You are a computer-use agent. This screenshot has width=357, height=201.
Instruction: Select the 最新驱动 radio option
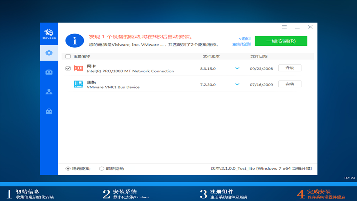[x=102, y=168]
